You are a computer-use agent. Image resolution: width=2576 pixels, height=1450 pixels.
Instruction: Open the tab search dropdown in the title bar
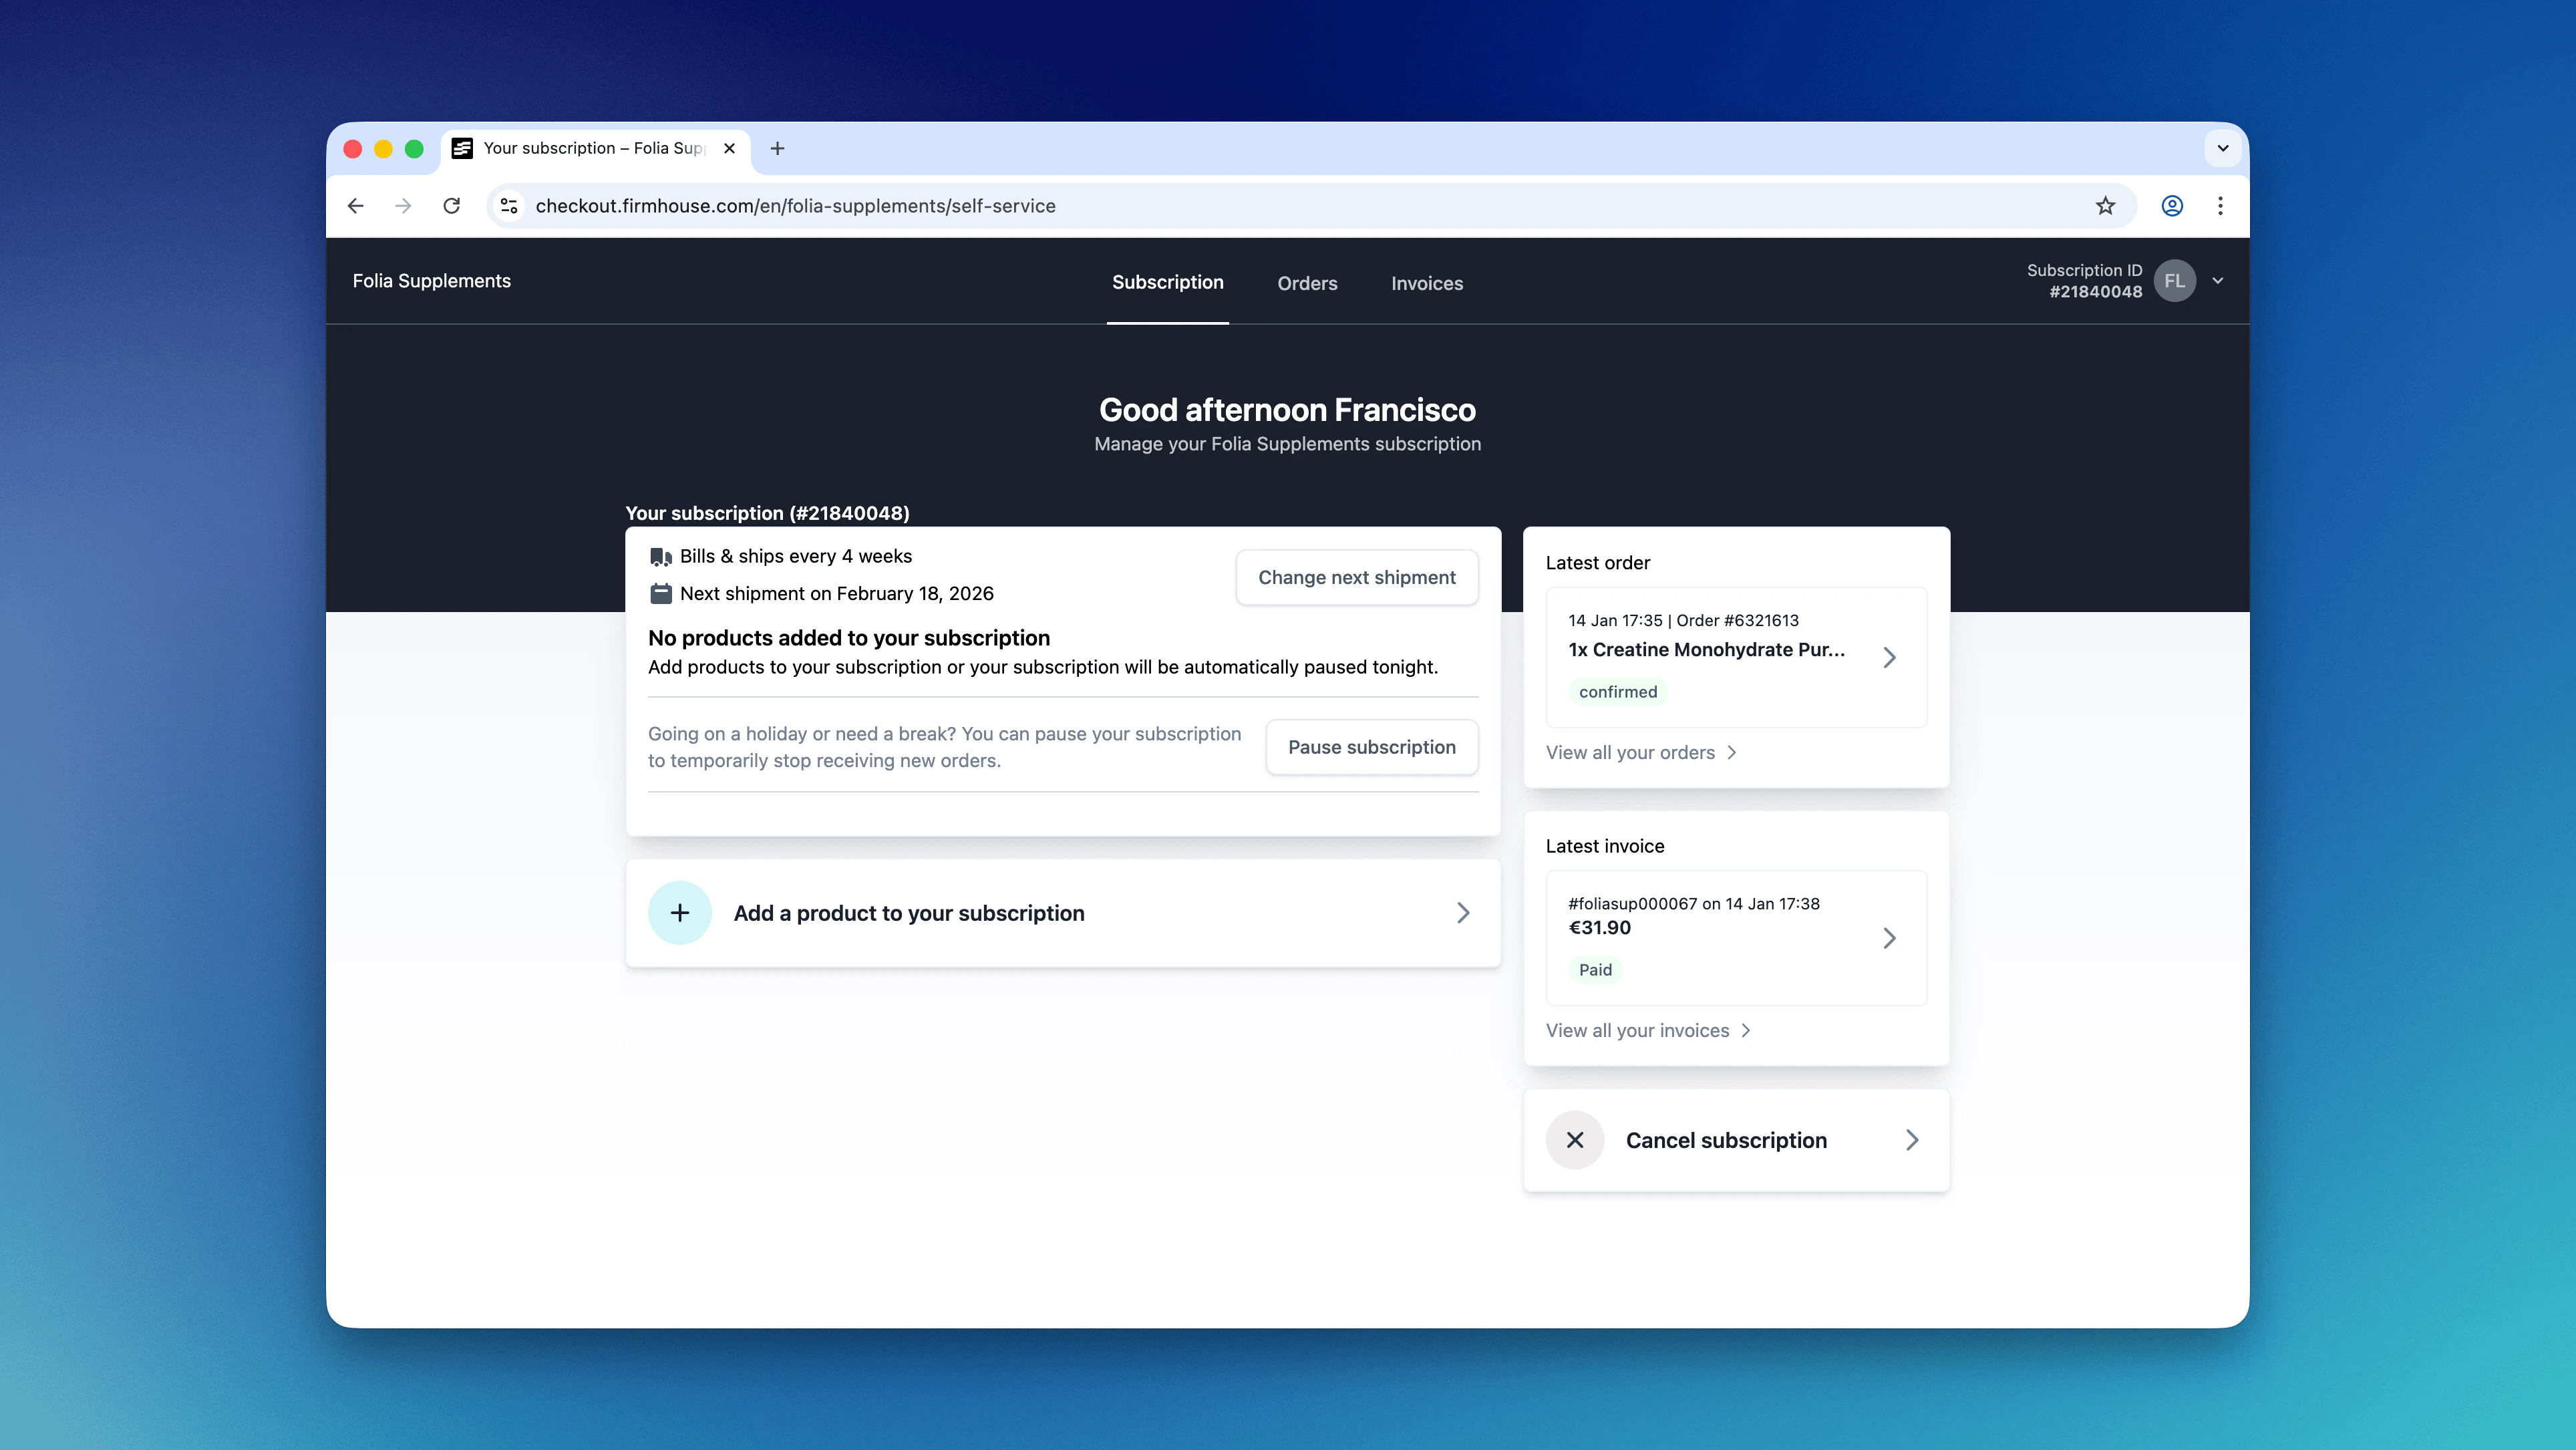pos(2222,148)
